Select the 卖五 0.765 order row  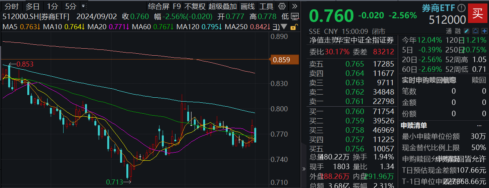(x=352, y=64)
